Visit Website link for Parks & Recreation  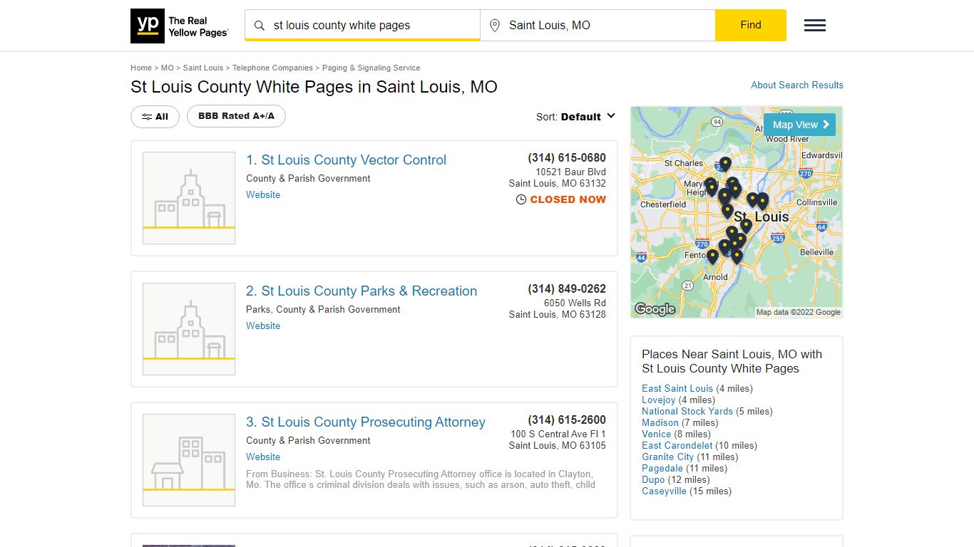(x=263, y=325)
